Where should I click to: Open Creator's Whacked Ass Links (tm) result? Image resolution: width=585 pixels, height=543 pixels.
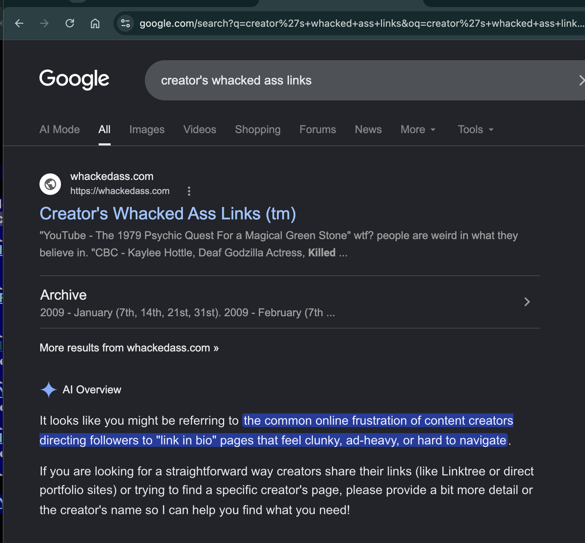coord(168,214)
